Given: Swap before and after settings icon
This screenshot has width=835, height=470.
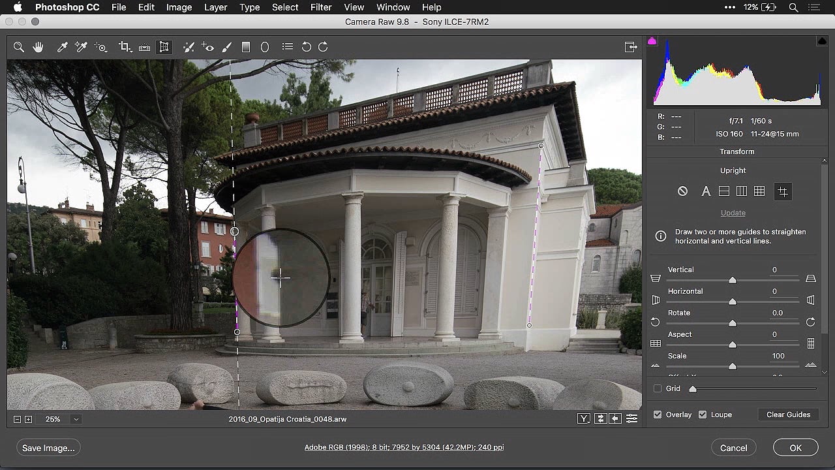Looking at the screenshot, I should click(600, 419).
